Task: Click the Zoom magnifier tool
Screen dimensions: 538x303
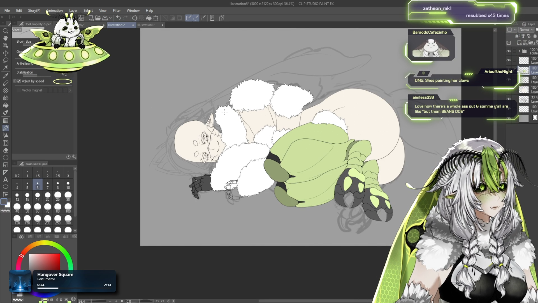Action: click(5, 31)
